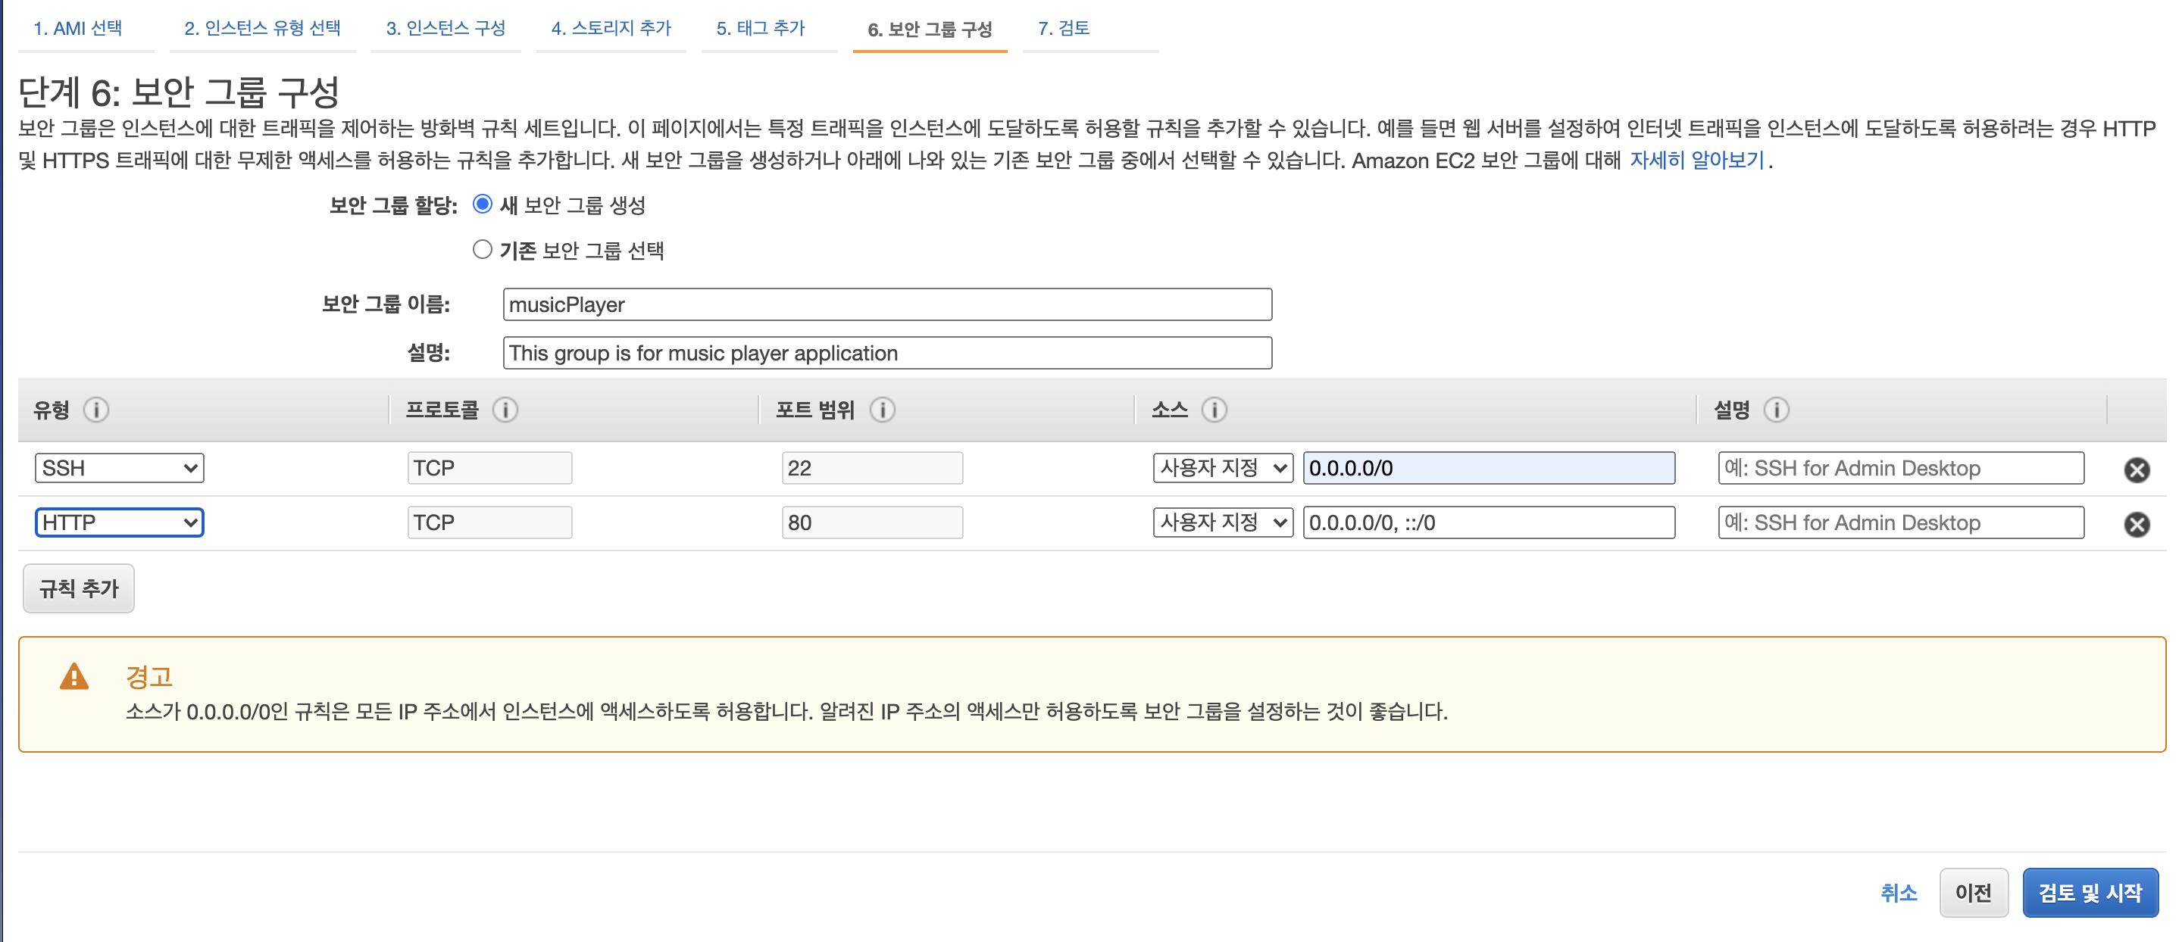The image size is (2182, 942).
Task: Open the SSH type dropdown
Action: 120,468
